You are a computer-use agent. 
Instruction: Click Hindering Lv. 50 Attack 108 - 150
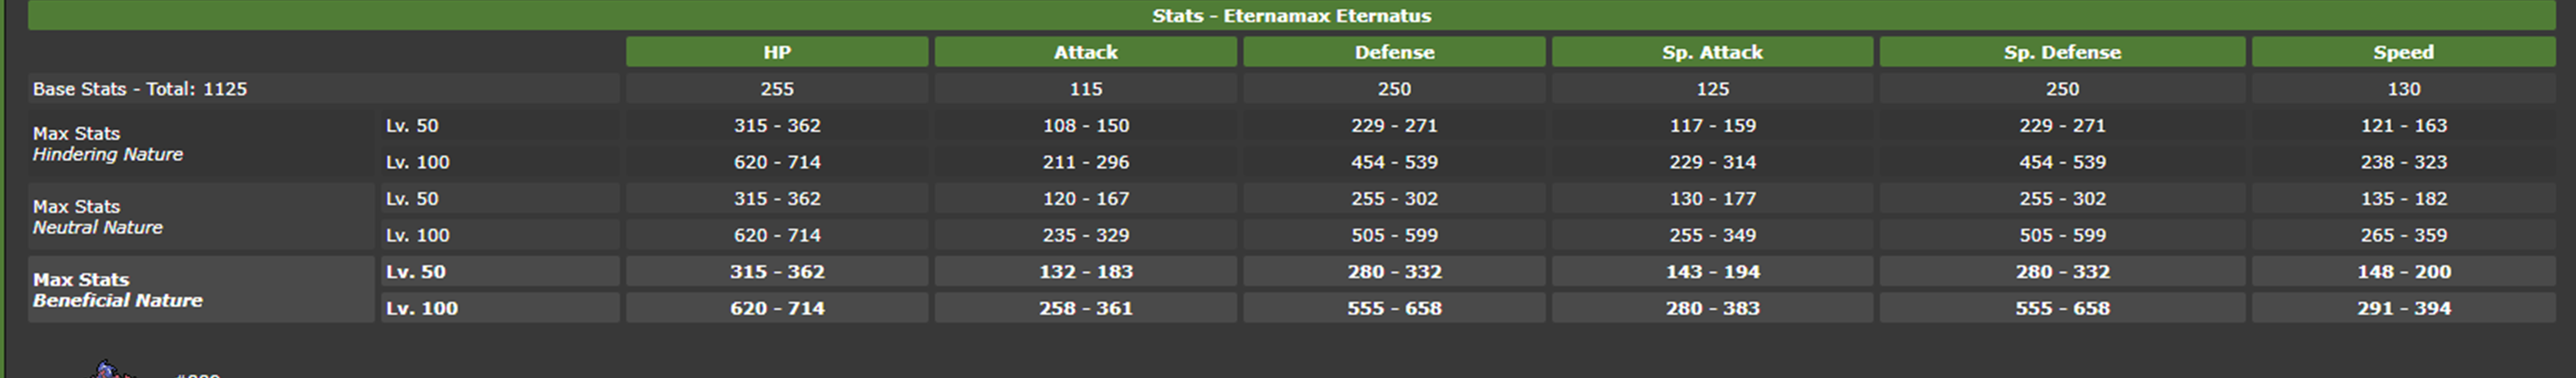click(x=1085, y=125)
